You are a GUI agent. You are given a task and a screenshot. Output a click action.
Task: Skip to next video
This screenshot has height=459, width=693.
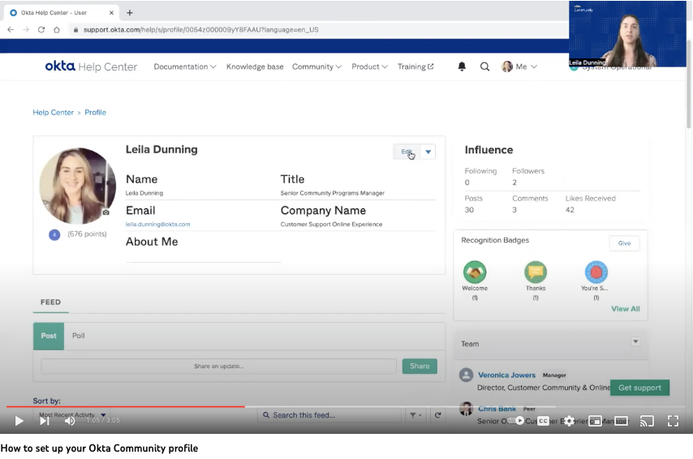[44, 421]
